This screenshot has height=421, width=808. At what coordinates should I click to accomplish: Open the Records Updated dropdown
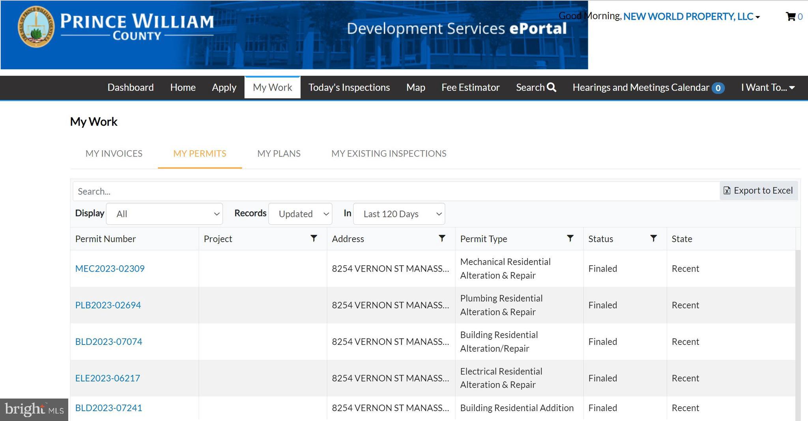(300, 214)
